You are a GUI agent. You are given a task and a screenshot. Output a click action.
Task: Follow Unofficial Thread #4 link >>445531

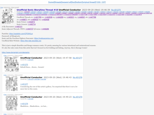[70, 17]
